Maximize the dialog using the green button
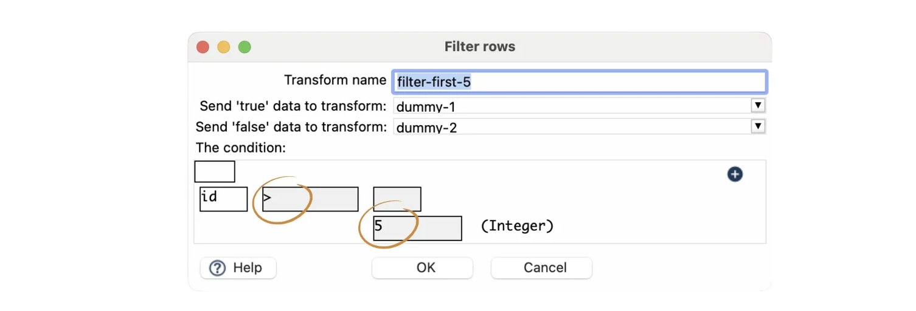This screenshot has width=916, height=311. 245,47
